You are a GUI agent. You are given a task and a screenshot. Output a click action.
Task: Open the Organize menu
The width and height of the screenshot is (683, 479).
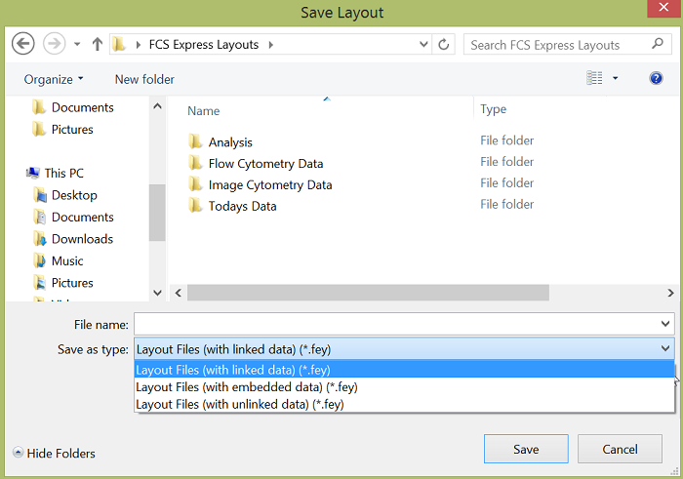pos(54,79)
